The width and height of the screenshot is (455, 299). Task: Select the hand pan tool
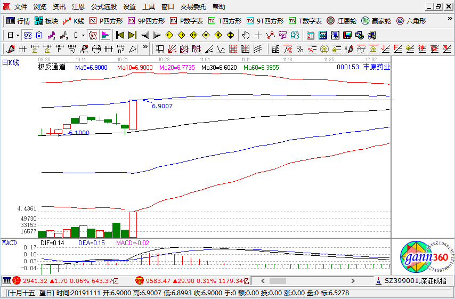pos(246,35)
